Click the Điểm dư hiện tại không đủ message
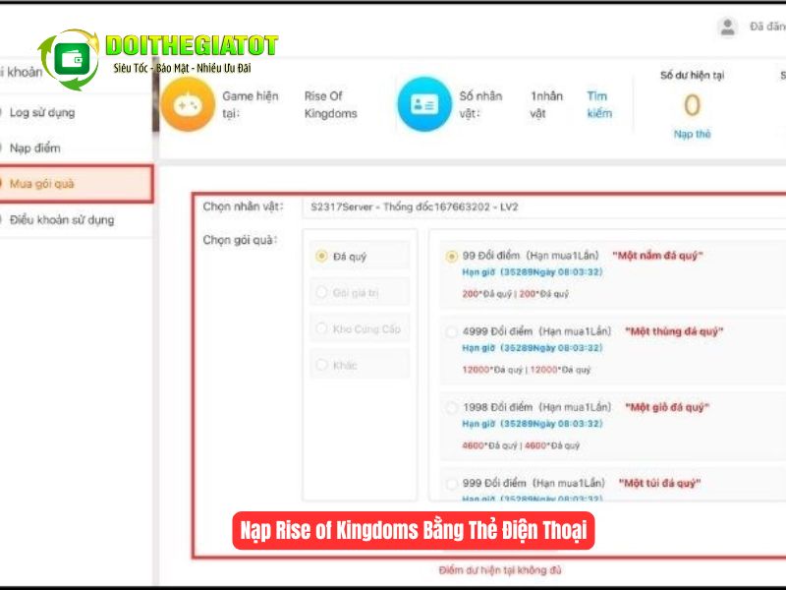Screen dimensions: 786x590 coord(500,570)
